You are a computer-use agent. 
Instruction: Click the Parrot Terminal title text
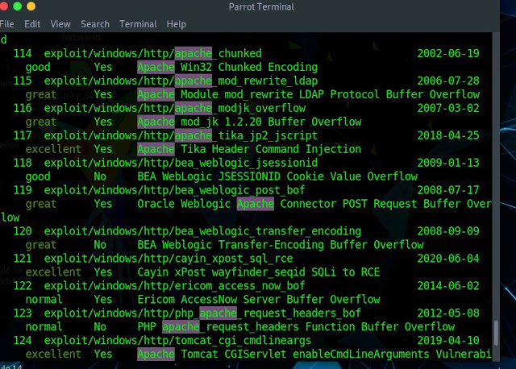261,6
